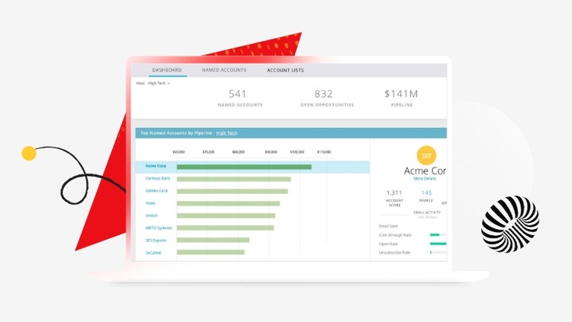Click the yellow dot decoration on left
This screenshot has width=572, height=322.
29,153
